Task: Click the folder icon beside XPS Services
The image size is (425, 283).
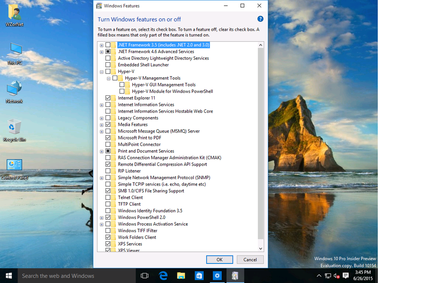Action: click(x=113, y=244)
